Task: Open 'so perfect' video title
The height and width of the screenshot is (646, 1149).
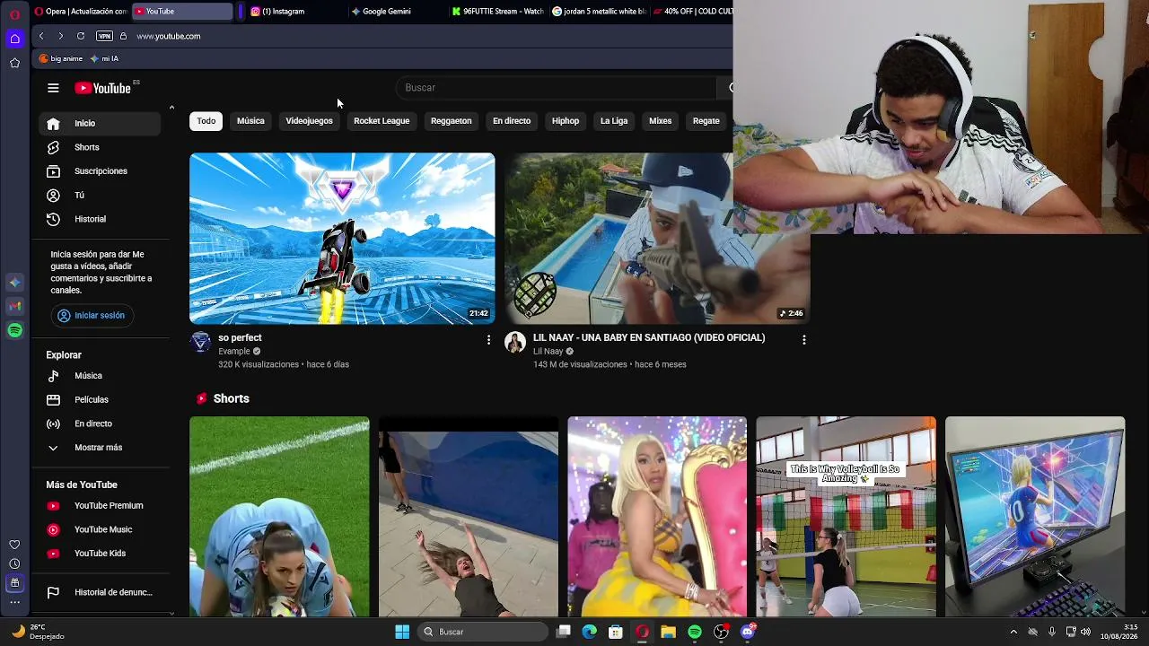Action: click(240, 338)
